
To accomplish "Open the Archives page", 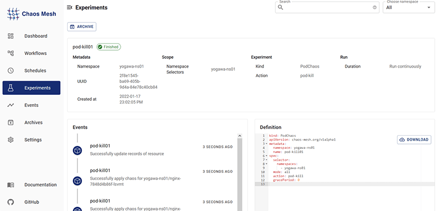I will click(x=32, y=122).
